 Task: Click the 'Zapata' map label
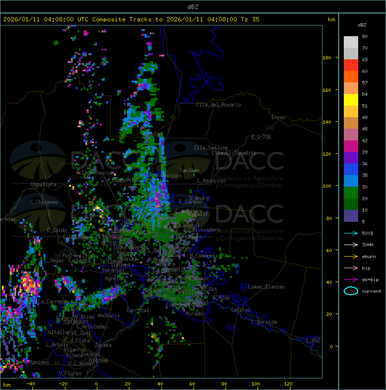[x=103, y=345]
